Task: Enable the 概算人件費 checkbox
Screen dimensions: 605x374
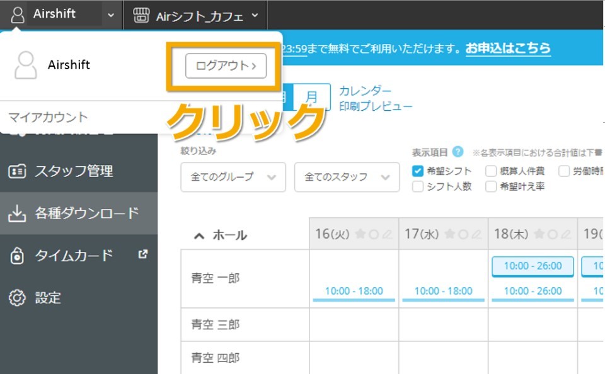Action: [491, 171]
